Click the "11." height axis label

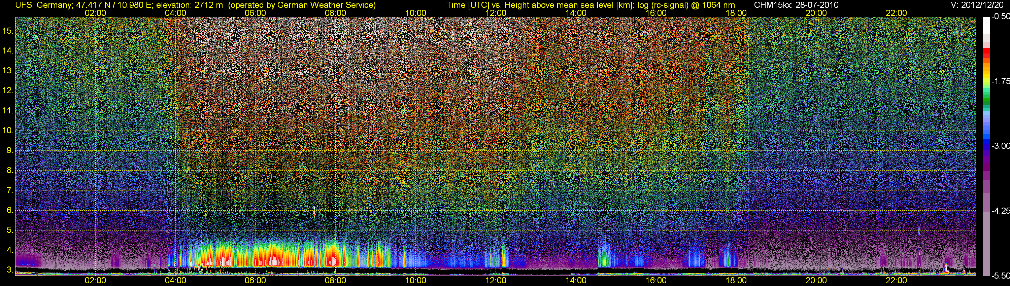(8, 111)
